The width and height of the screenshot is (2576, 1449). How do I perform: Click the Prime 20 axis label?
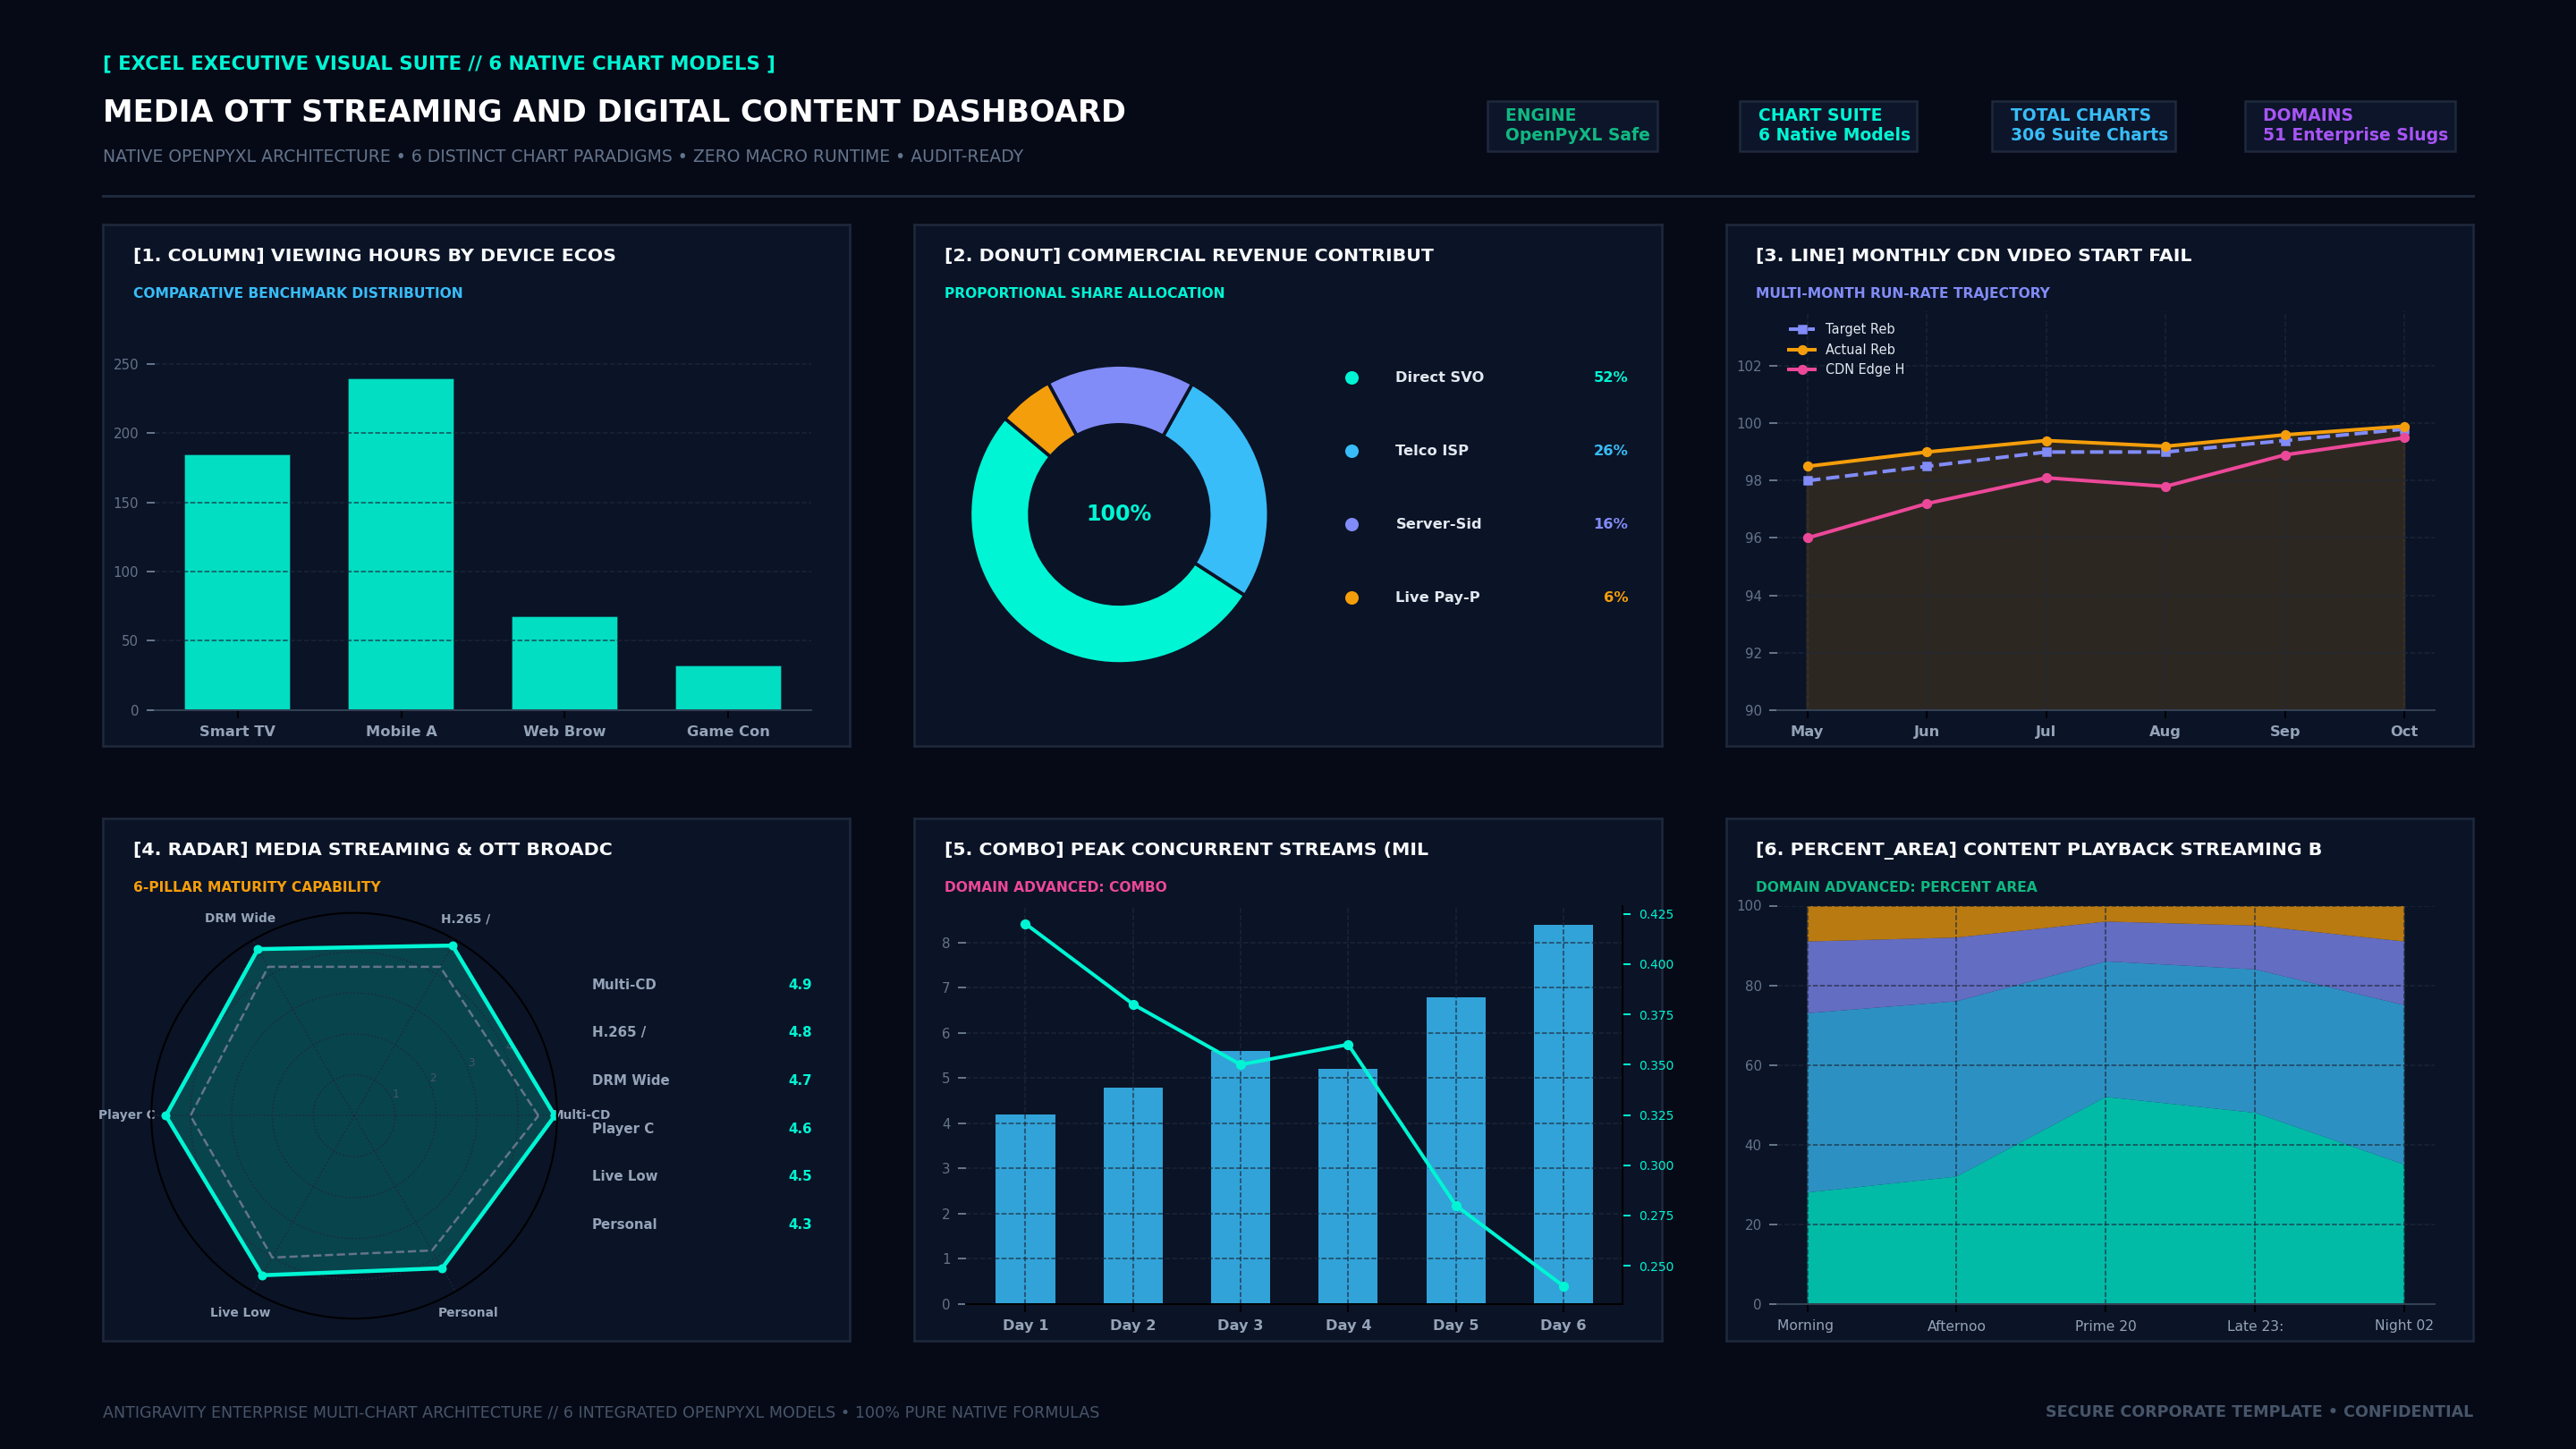click(2105, 1326)
